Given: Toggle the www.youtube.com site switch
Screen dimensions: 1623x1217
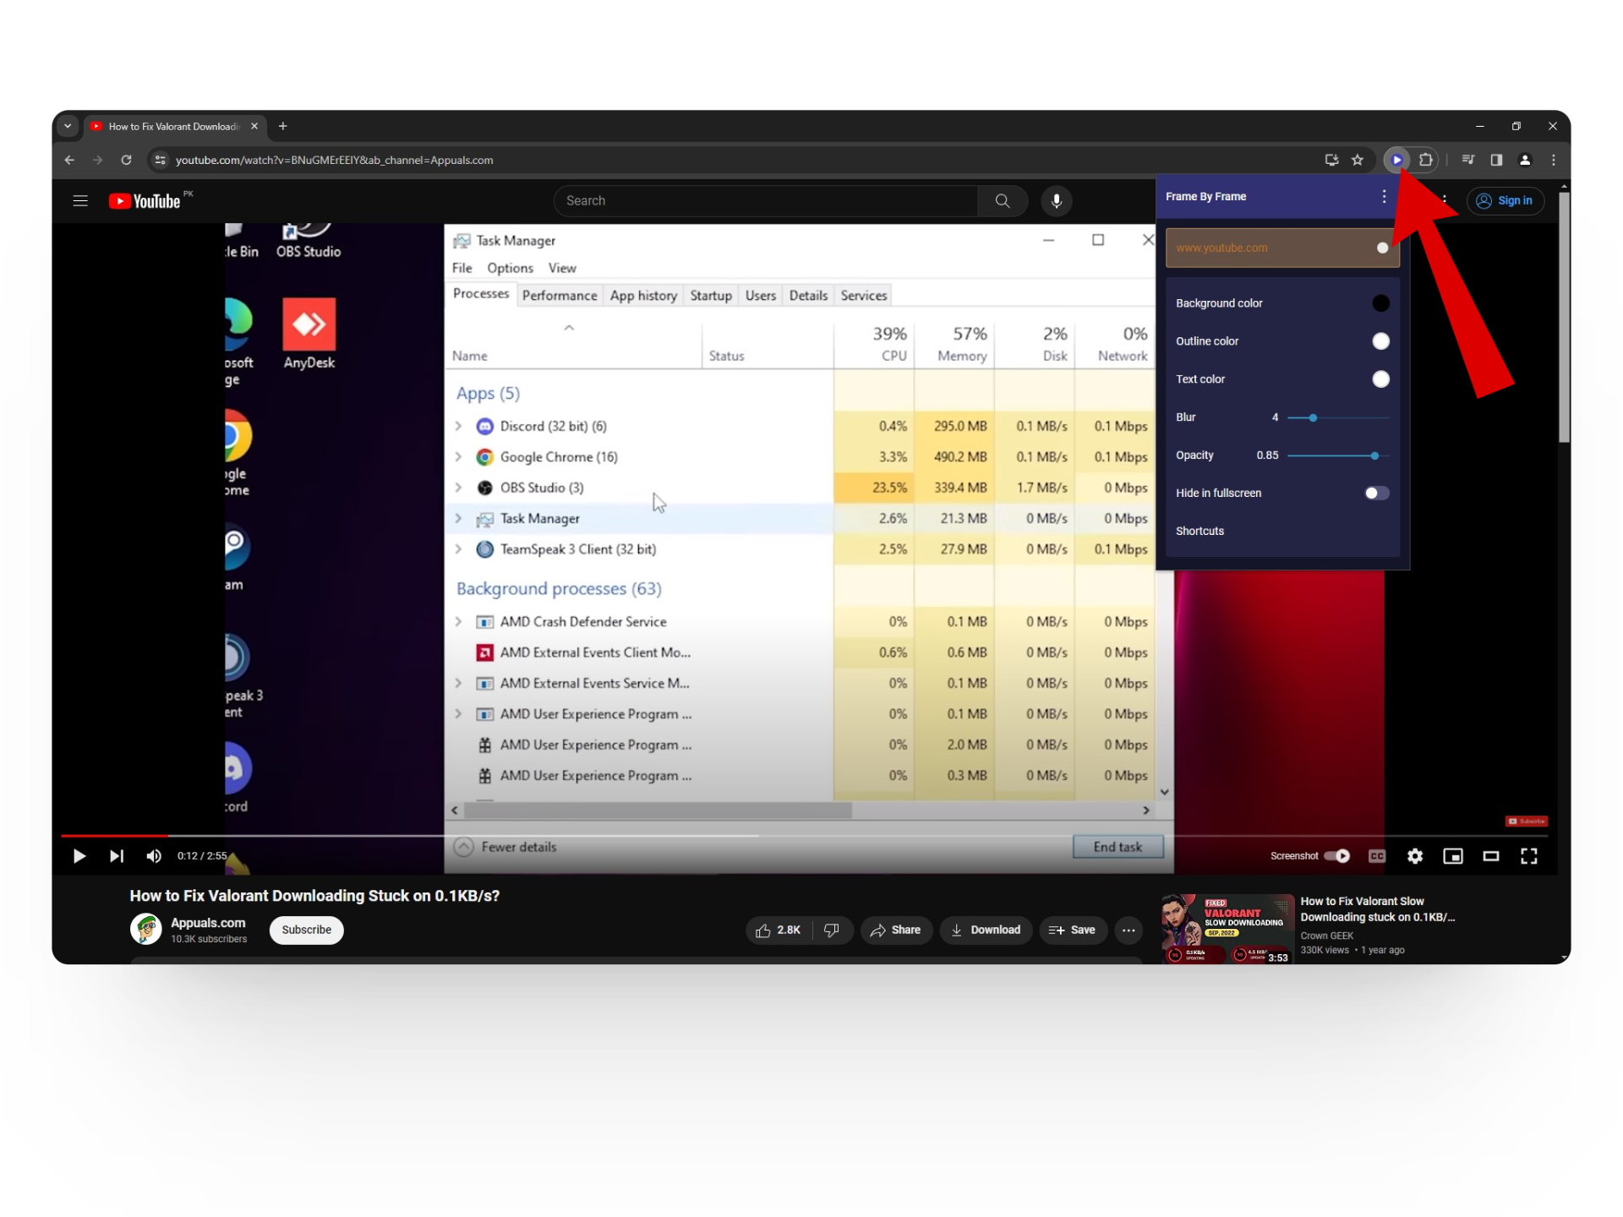Looking at the screenshot, I should pos(1380,248).
